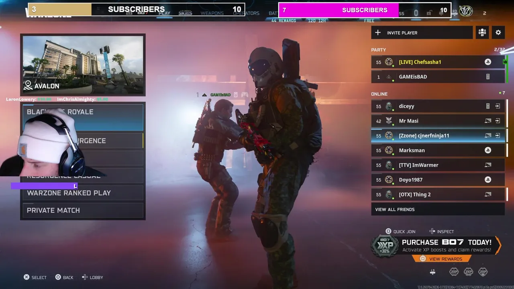The image size is (514, 289).
Task: Click the PC platform icon on ImWarmer's row
Action: [x=488, y=165]
